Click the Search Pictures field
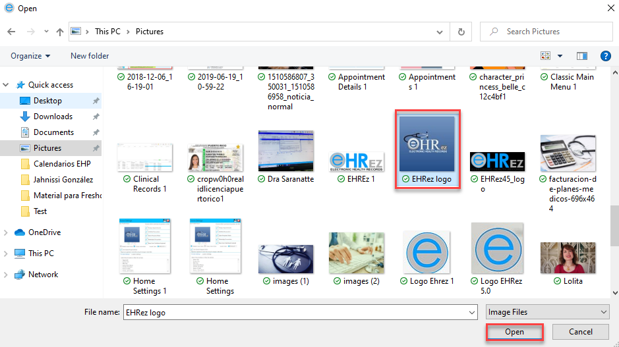 (546, 32)
